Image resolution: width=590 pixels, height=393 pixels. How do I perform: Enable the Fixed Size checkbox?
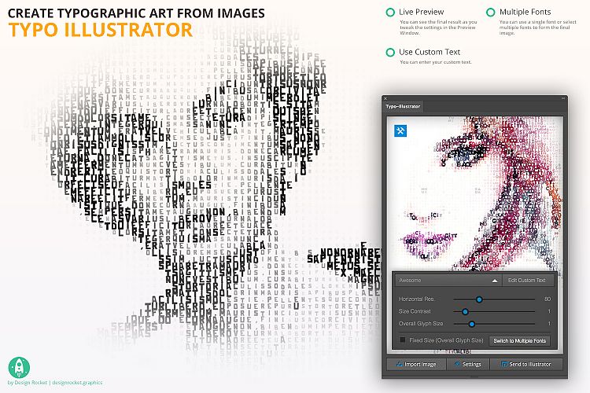click(x=403, y=340)
